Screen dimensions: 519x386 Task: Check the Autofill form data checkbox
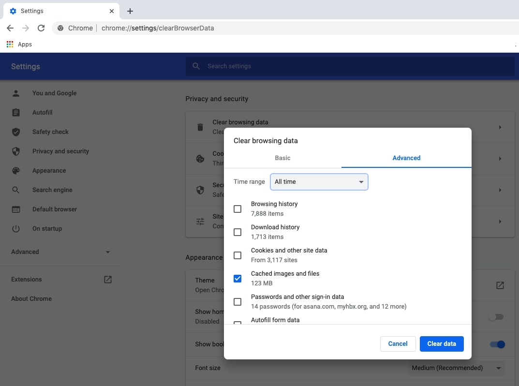click(237, 323)
